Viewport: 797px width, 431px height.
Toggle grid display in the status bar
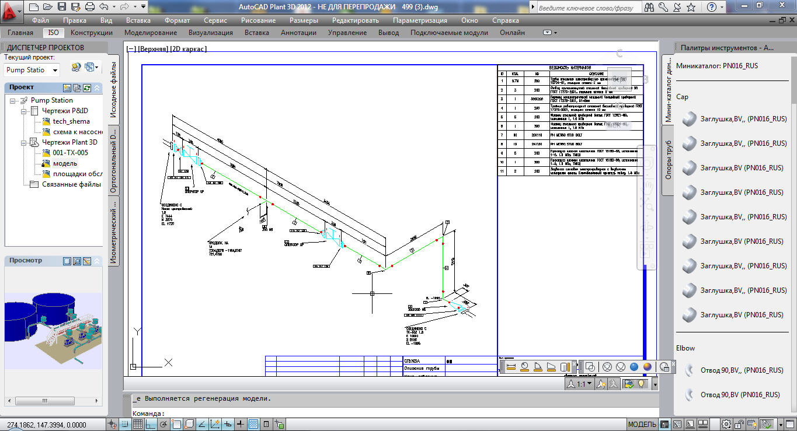tap(138, 425)
